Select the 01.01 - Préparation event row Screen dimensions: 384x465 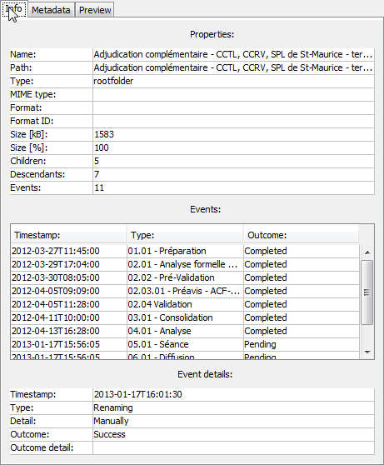coord(185,251)
